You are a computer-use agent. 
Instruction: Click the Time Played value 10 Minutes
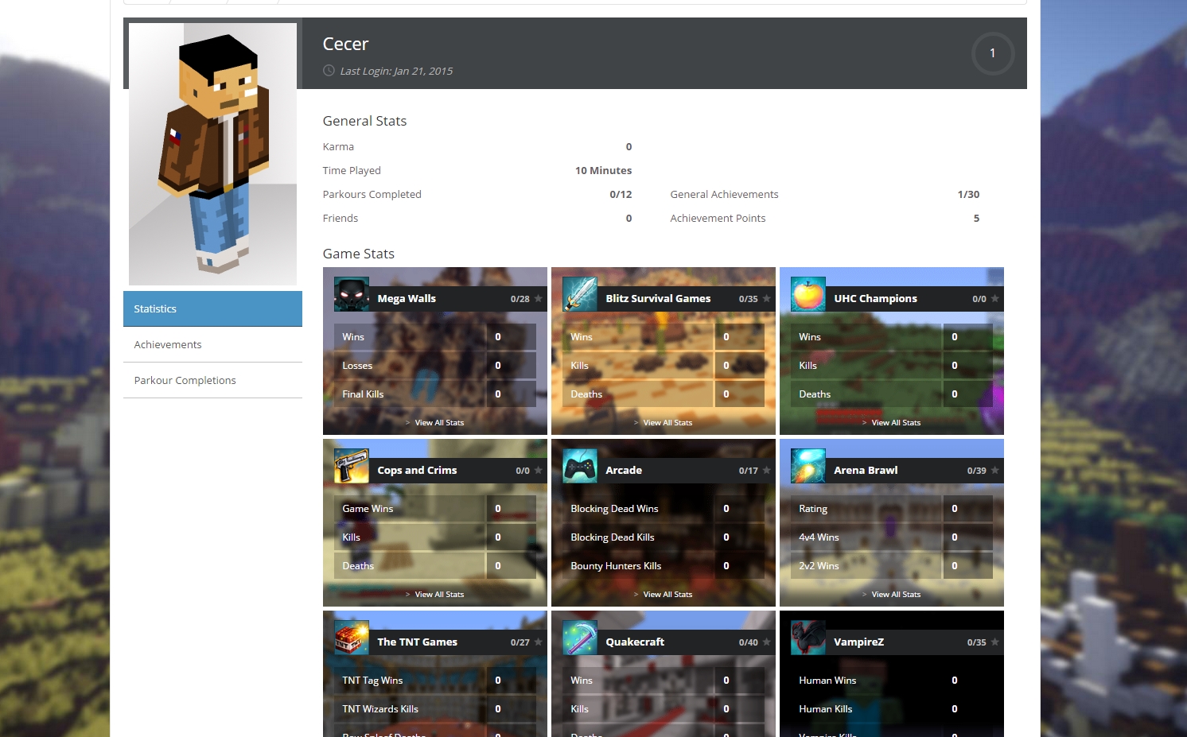pyautogui.click(x=603, y=171)
